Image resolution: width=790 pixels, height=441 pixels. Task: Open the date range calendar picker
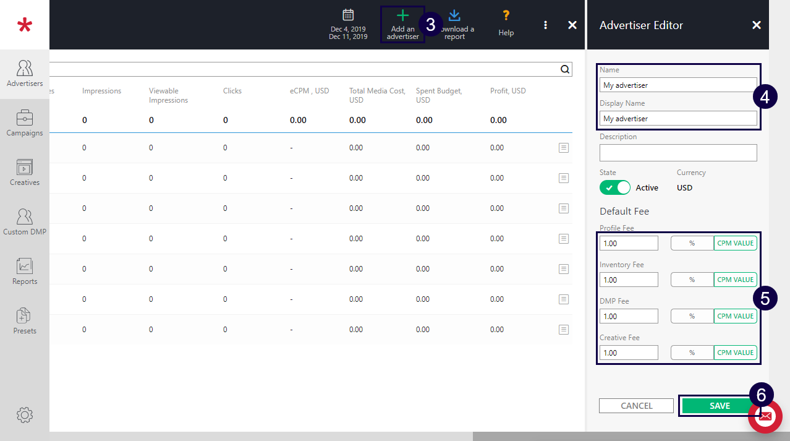pyautogui.click(x=348, y=24)
